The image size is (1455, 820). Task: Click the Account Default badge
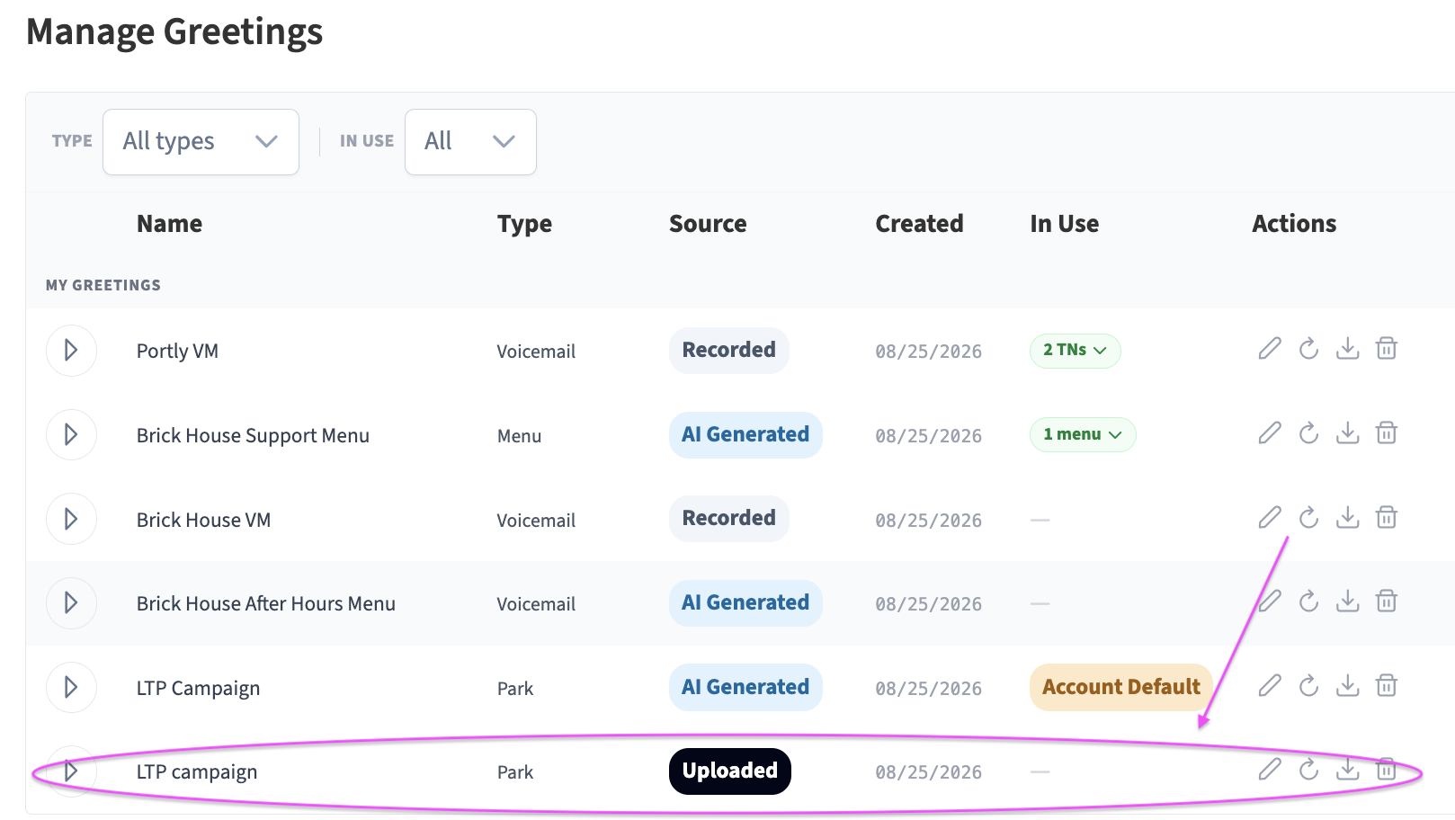click(x=1121, y=687)
